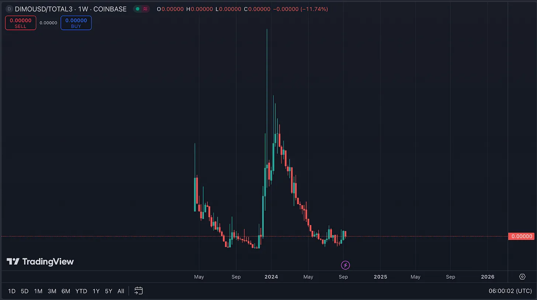537x300 pixels.
Task: Click the red SELL button
Action: (21, 23)
